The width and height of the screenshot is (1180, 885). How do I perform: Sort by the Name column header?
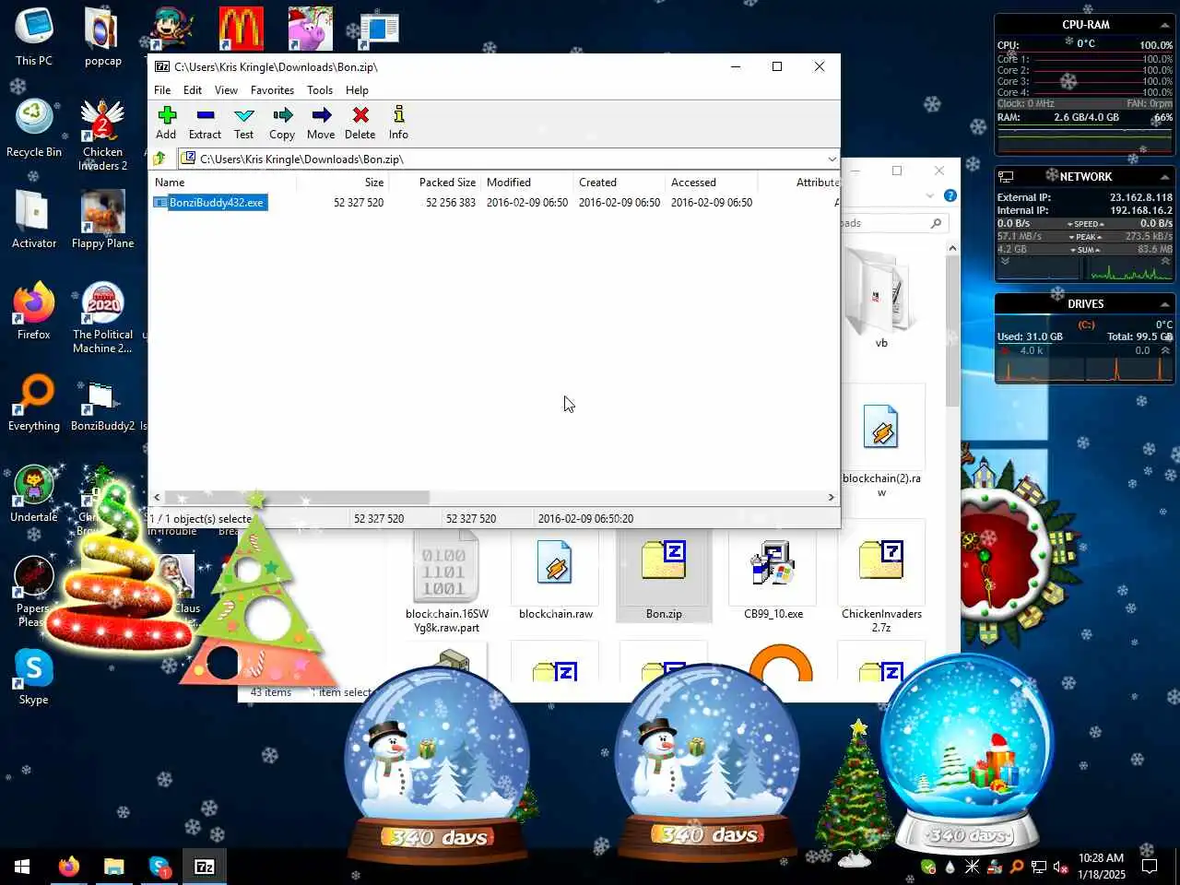(222, 183)
